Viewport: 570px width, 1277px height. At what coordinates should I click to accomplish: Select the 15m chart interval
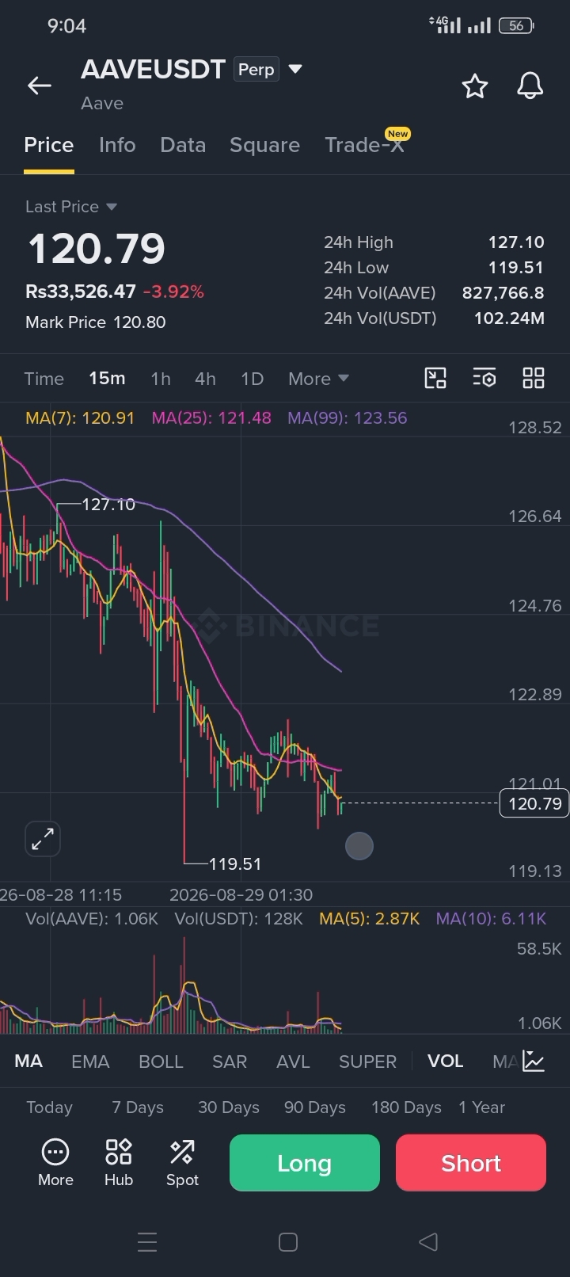click(107, 379)
